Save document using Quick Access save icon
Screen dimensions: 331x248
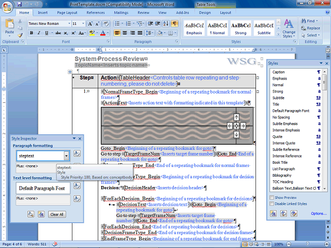[x=20, y=4]
